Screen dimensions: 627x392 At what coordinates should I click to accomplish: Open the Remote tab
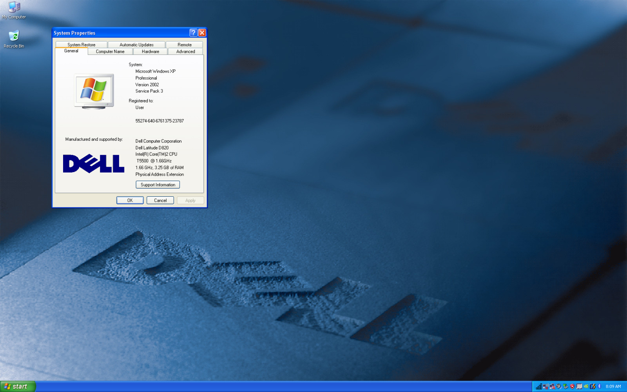click(x=185, y=45)
